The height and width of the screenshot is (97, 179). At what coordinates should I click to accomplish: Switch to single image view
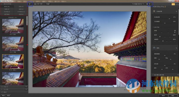tap(35, 4)
